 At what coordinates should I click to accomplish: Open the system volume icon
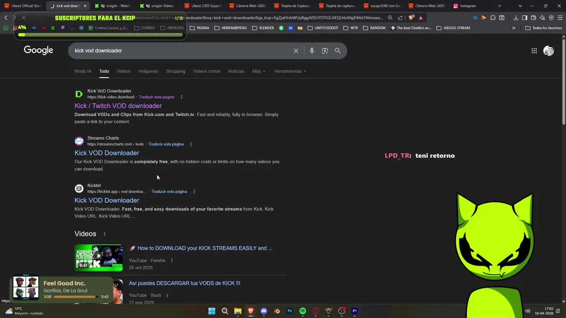[527, 311]
